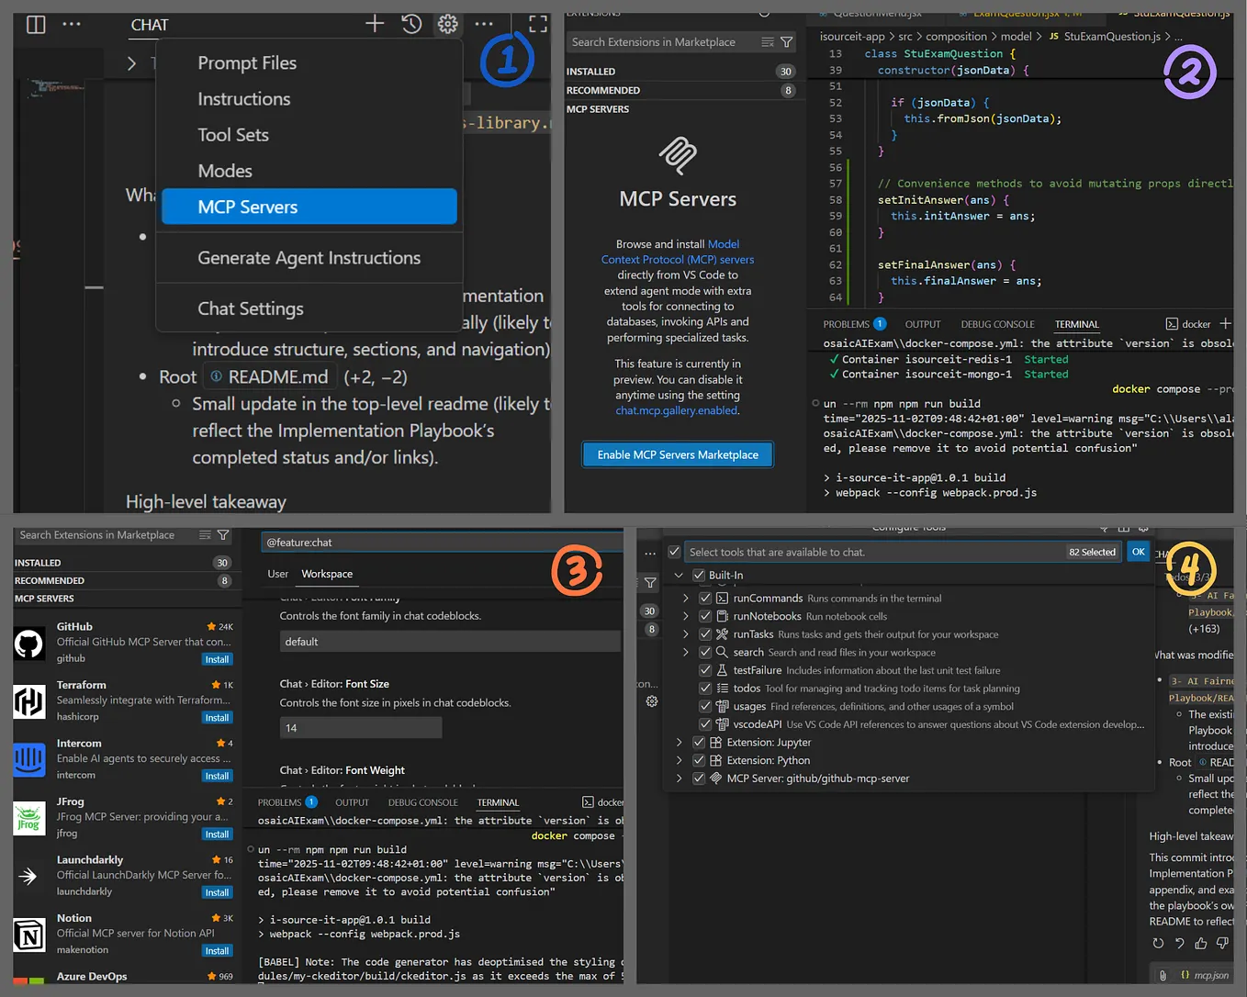1247x997 pixels.
Task: Click the retry icon below the chat response
Action: pyautogui.click(x=1158, y=943)
